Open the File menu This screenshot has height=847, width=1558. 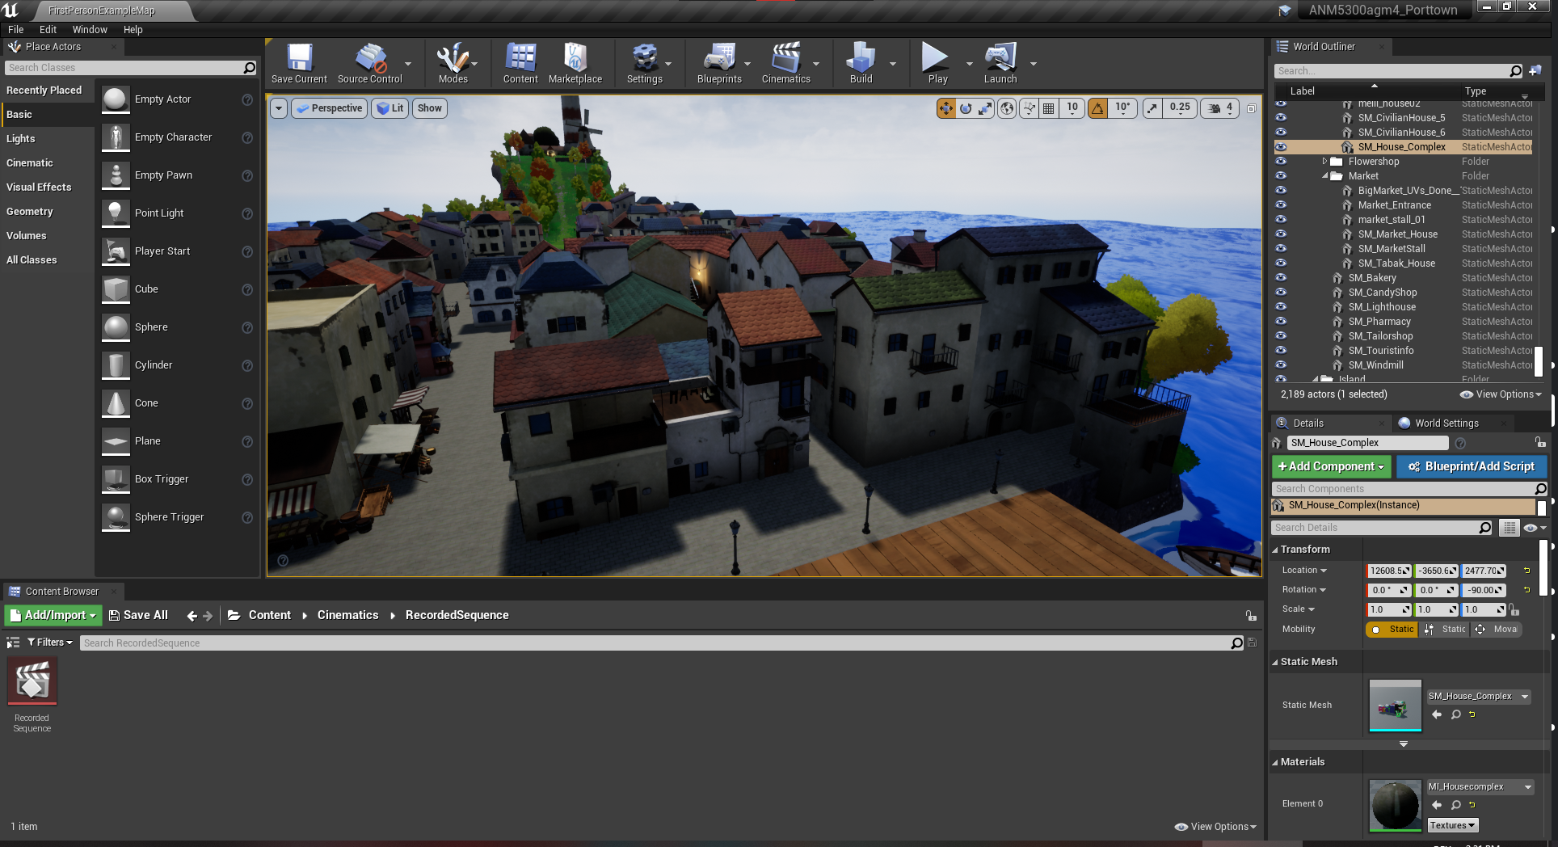tap(16, 30)
